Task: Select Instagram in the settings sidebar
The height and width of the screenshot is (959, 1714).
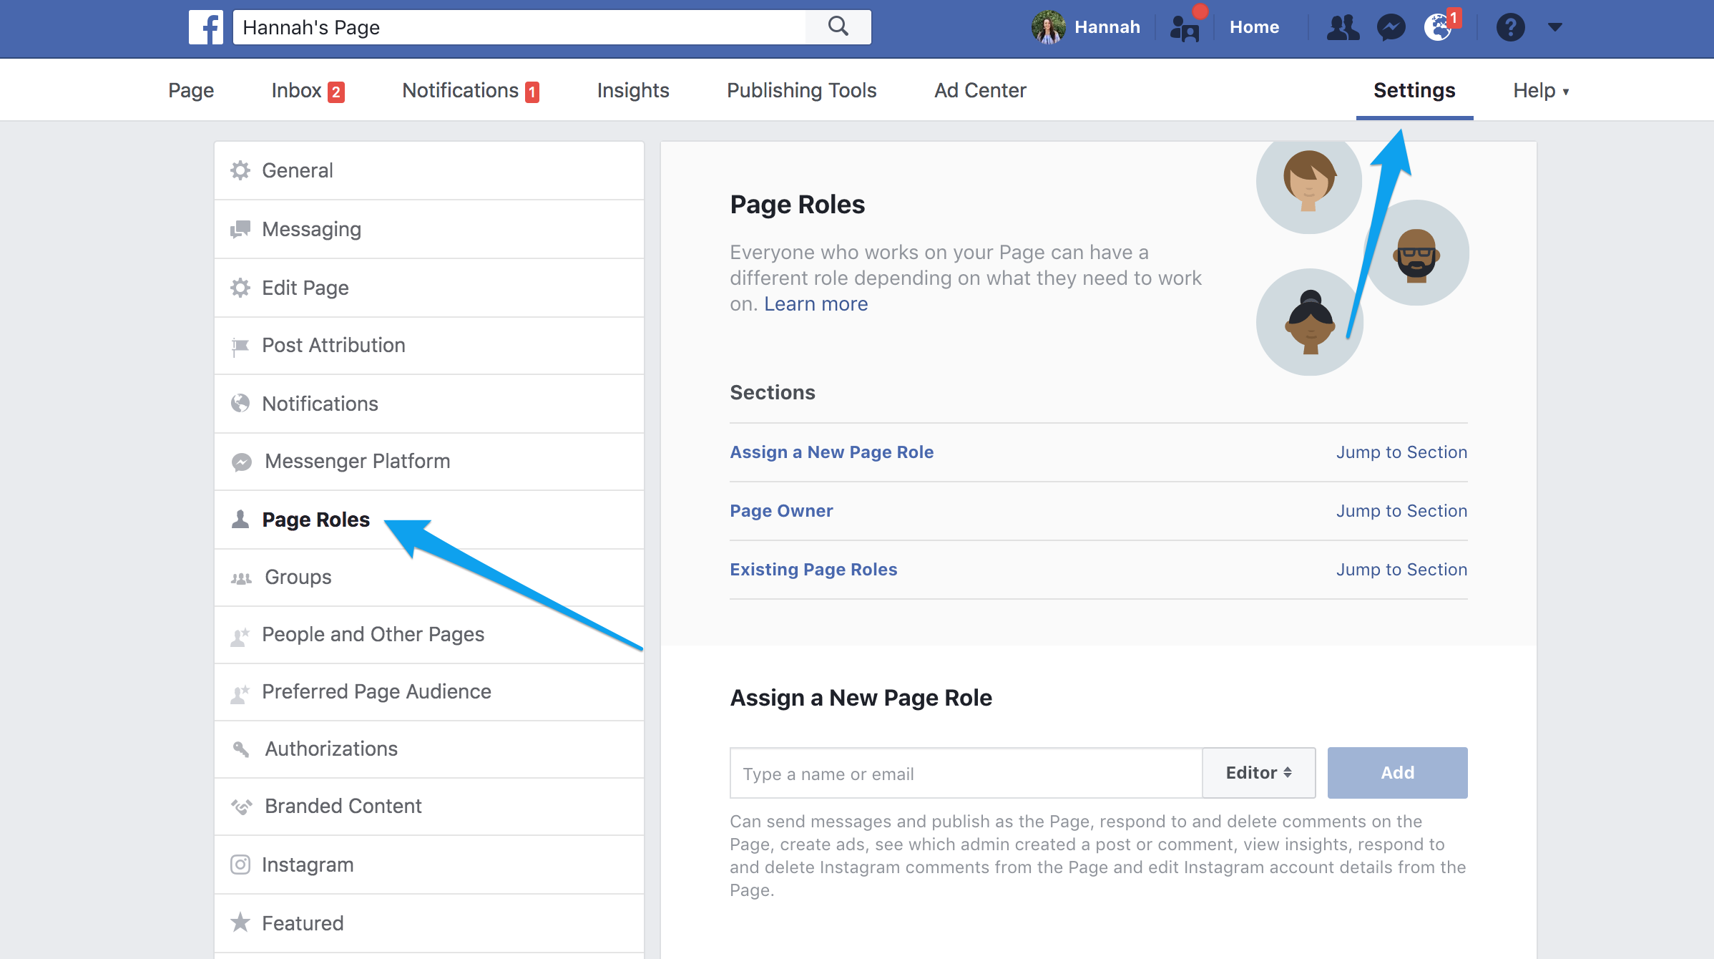Action: [308, 865]
